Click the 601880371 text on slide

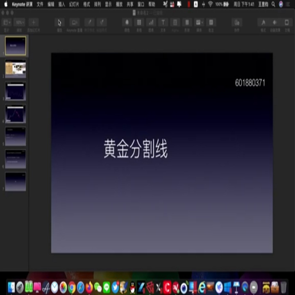point(250,83)
